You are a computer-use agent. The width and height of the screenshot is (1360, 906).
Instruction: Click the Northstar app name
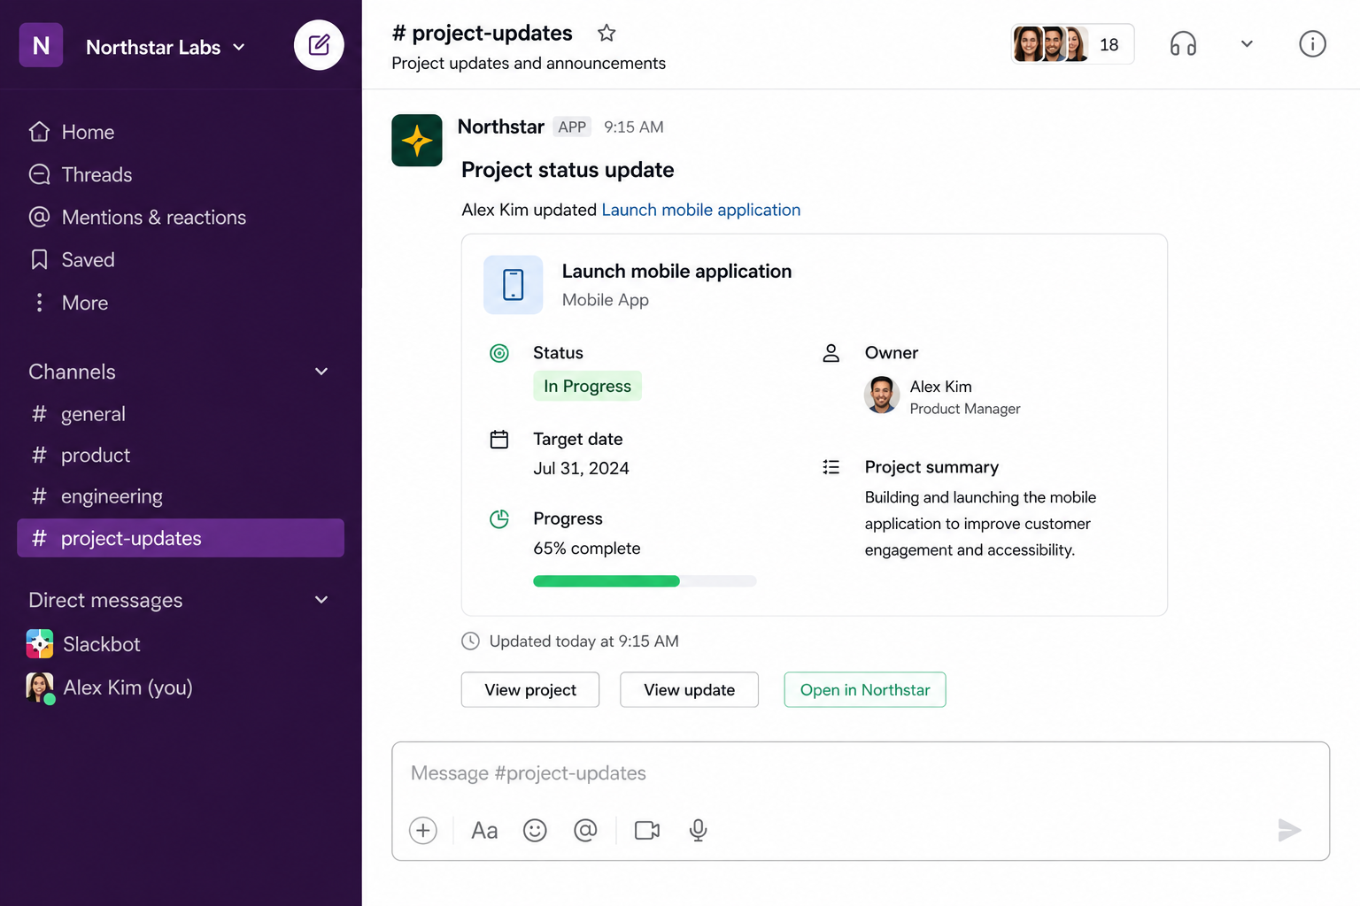[x=500, y=127]
